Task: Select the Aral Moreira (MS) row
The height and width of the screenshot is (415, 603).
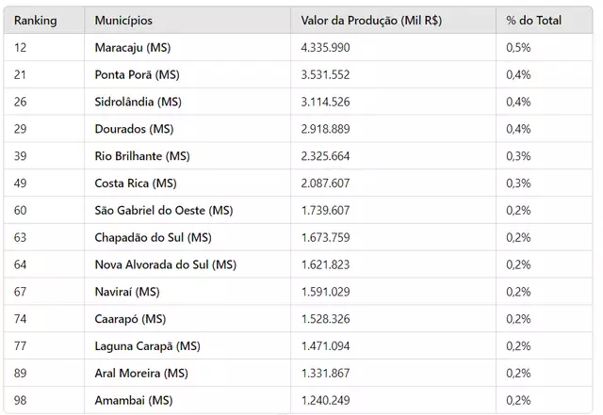Action: 298,373
